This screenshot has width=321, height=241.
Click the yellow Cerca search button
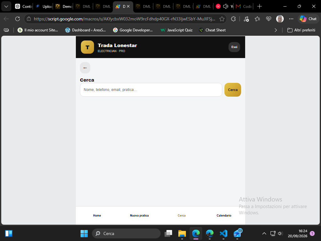233,90
